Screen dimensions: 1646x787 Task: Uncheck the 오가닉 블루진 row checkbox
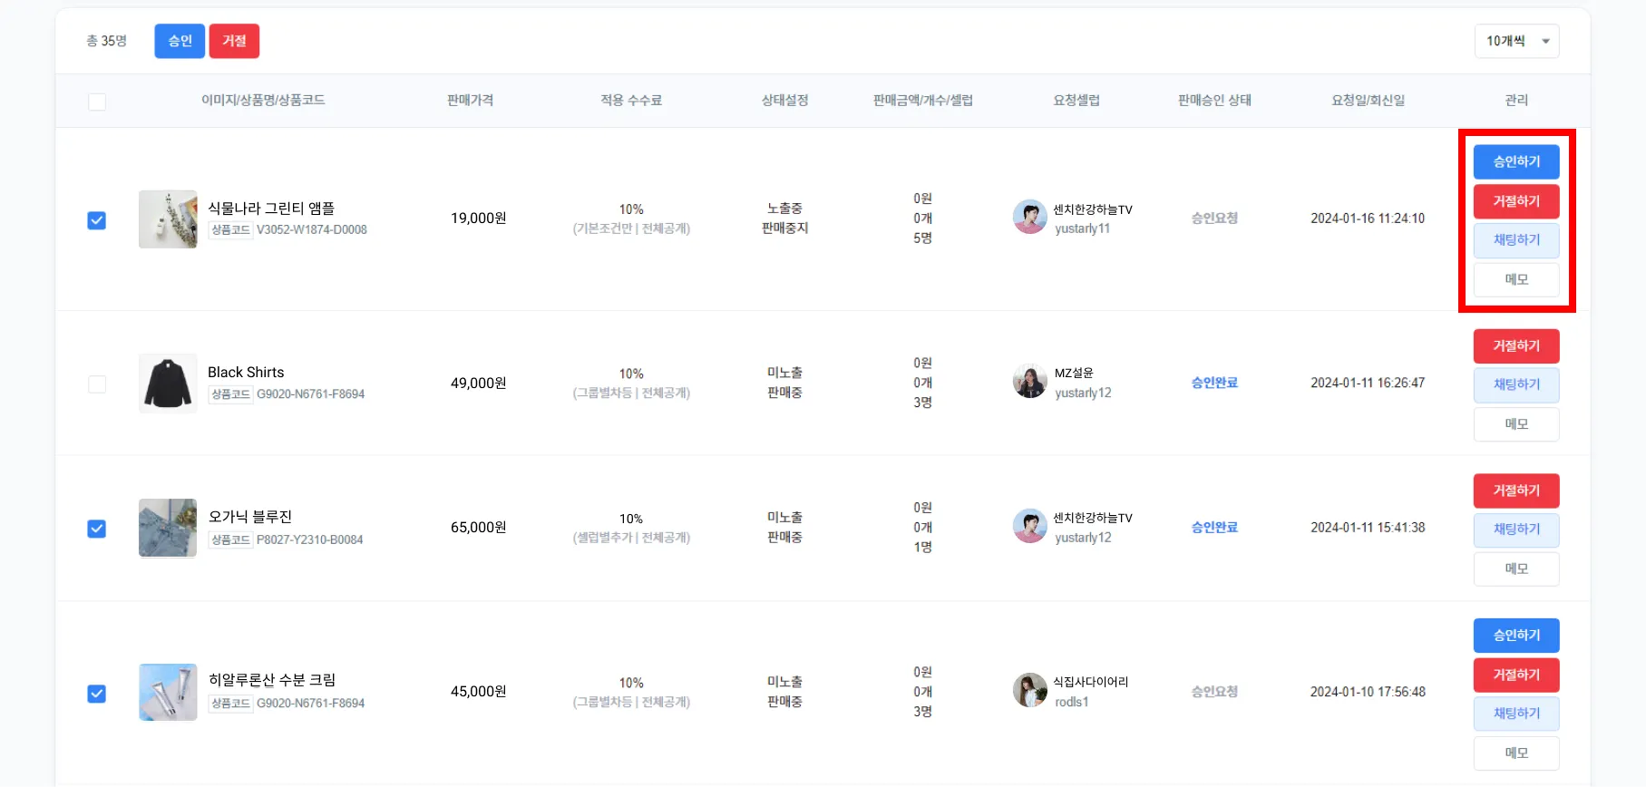tap(97, 529)
